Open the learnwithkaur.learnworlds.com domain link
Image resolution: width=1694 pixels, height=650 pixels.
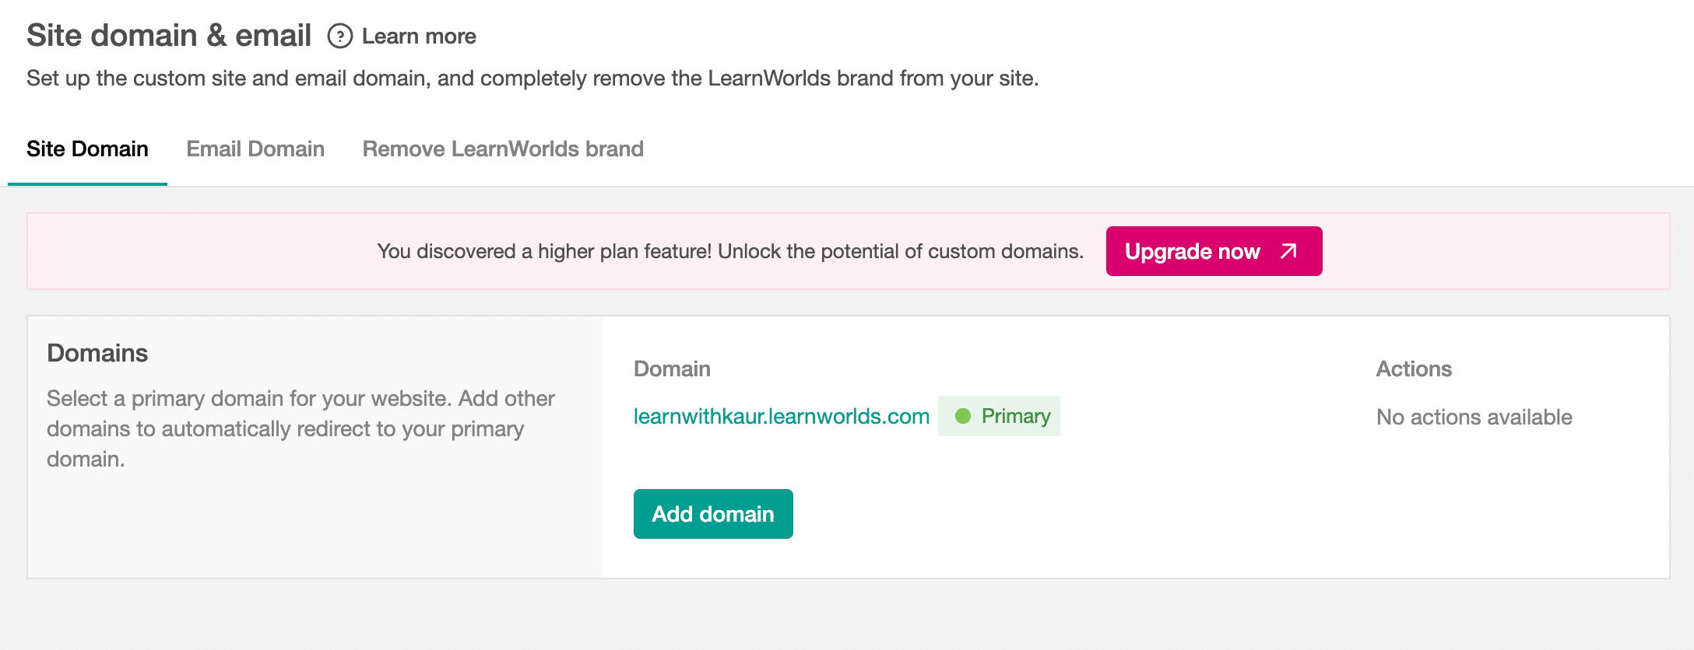pyautogui.click(x=782, y=416)
